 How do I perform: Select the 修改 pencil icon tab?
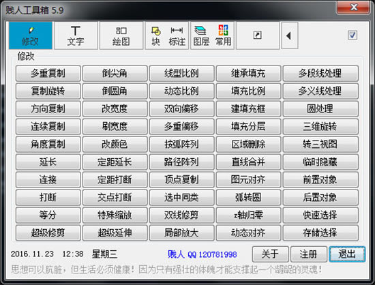[31, 35]
